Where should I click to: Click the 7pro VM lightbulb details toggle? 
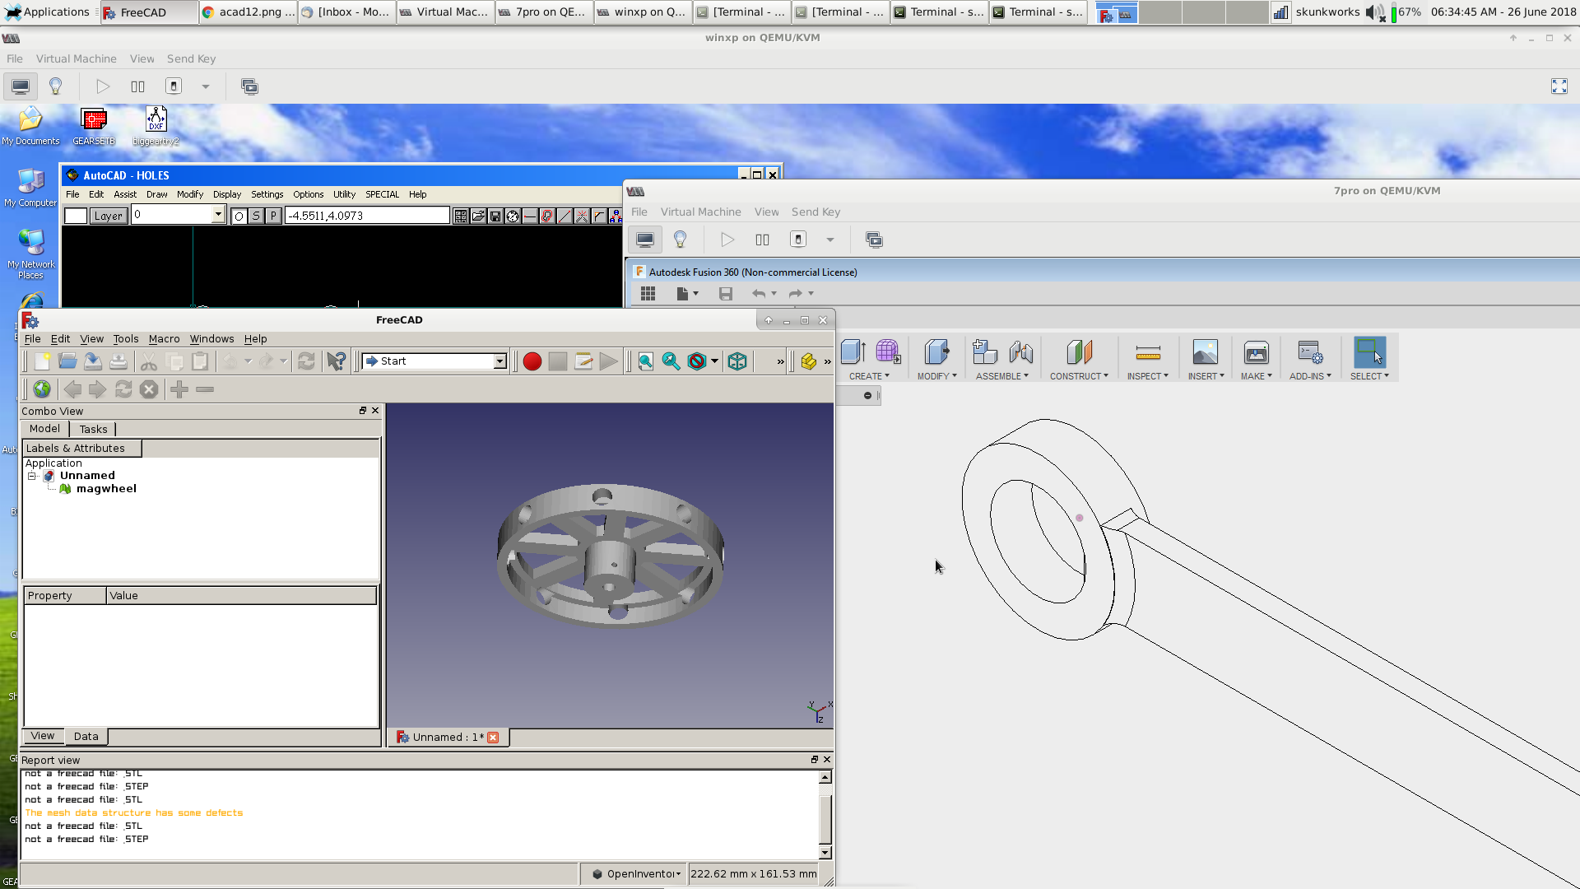point(680,240)
